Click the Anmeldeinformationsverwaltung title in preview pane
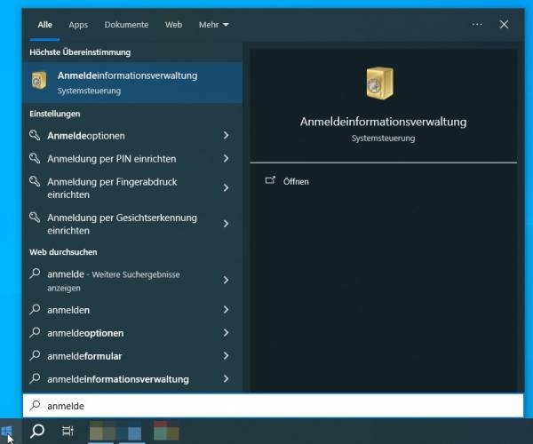This screenshot has height=444, width=533. click(x=383, y=122)
